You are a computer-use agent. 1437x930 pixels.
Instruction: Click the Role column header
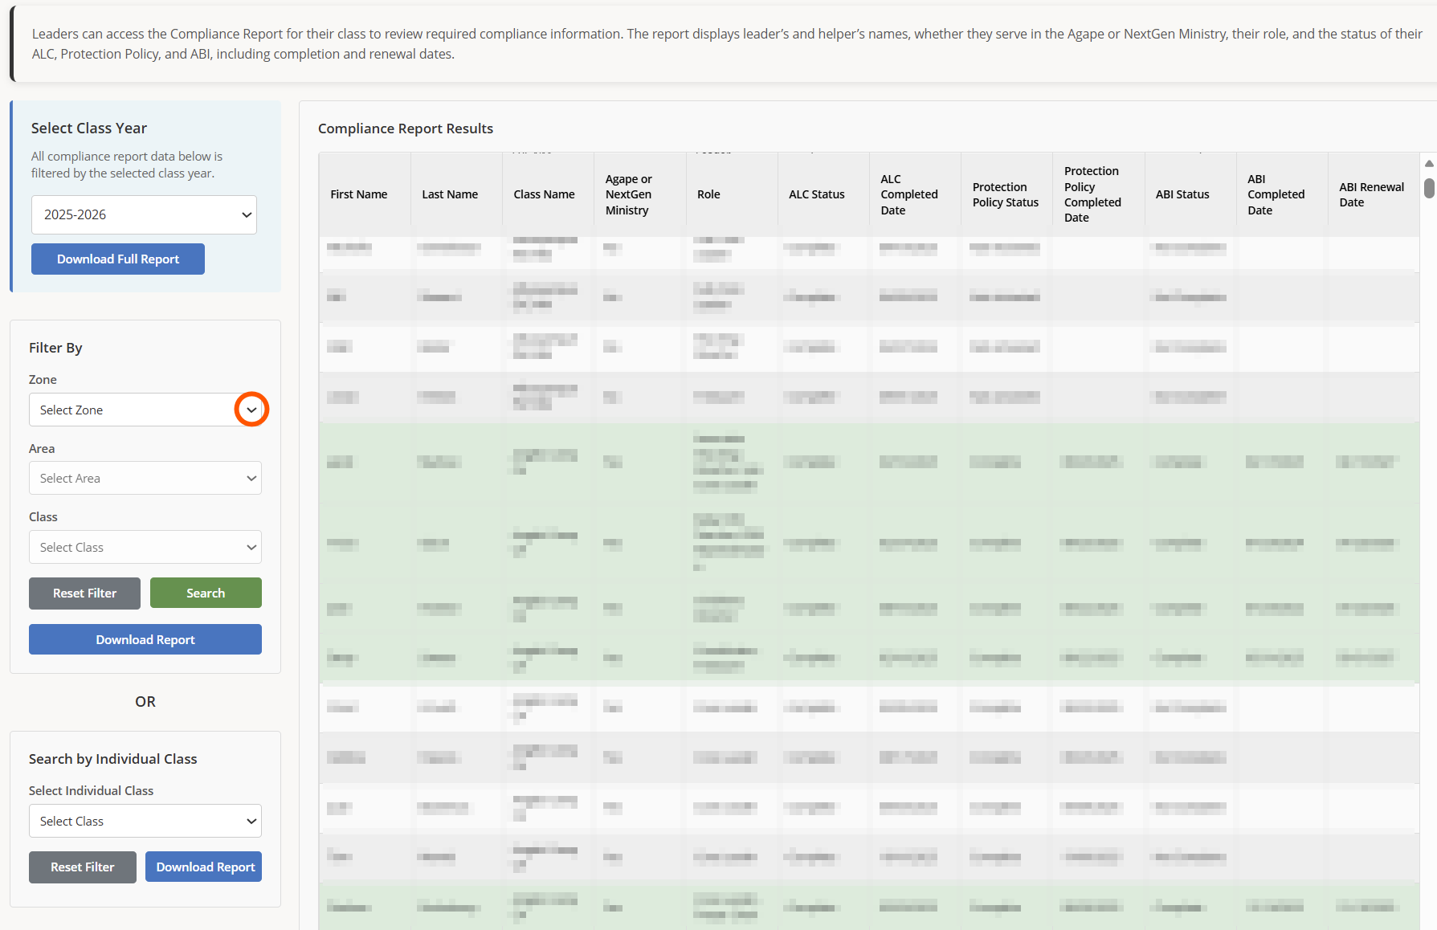(708, 194)
